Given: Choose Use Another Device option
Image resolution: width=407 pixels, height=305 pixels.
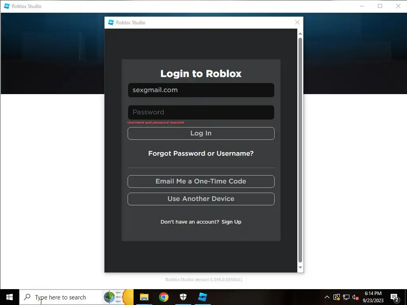Looking at the screenshot, I should (201, 199).
